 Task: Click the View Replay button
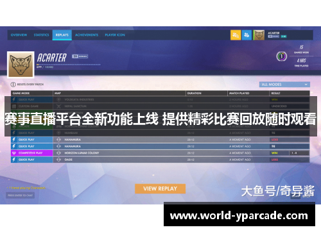pos(160,188)
